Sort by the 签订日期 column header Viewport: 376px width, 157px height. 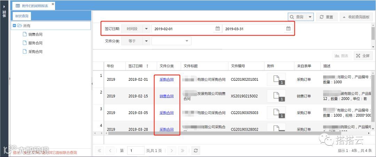[x=141, y=66]
